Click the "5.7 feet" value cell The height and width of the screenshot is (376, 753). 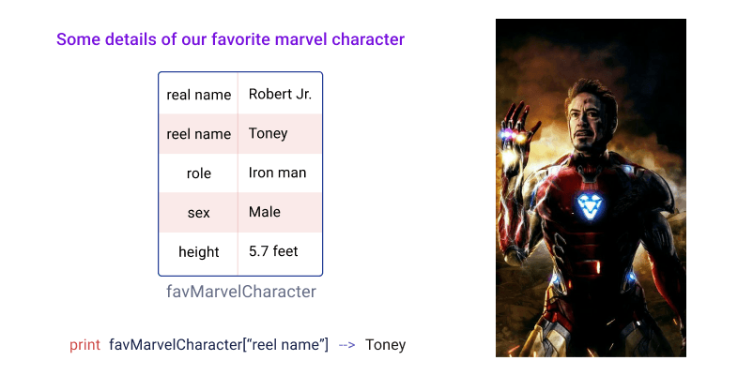pos(273,251)
